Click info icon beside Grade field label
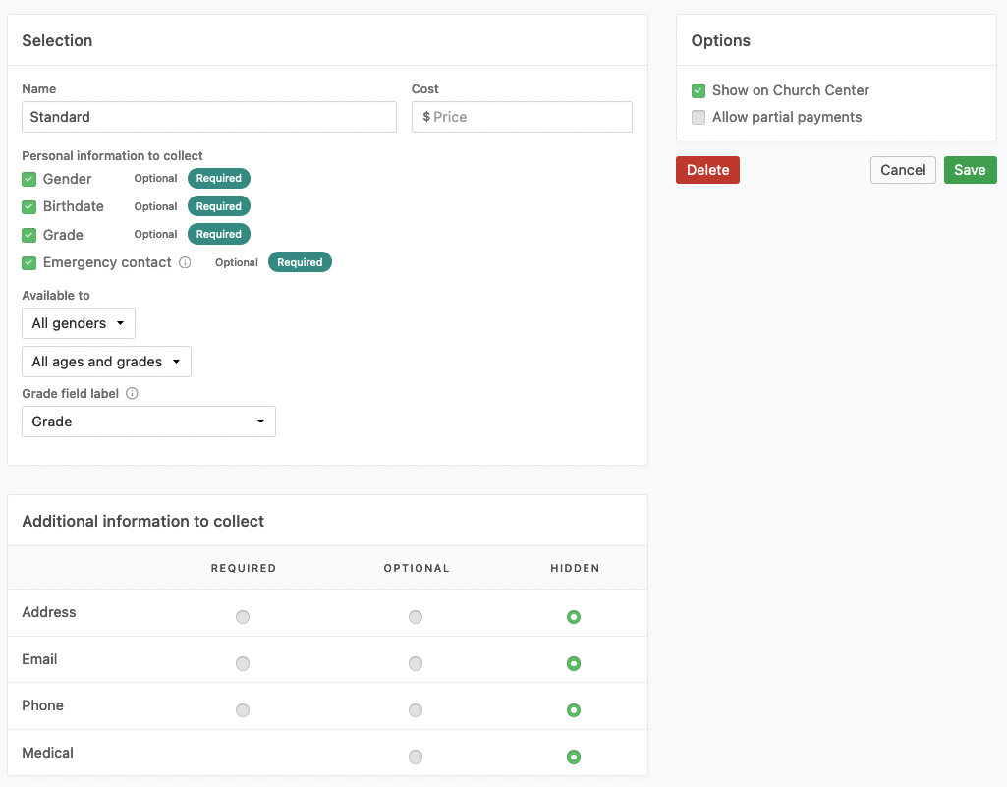The height and width of the screenshot is (787, 1007). (x=132, y=394)
